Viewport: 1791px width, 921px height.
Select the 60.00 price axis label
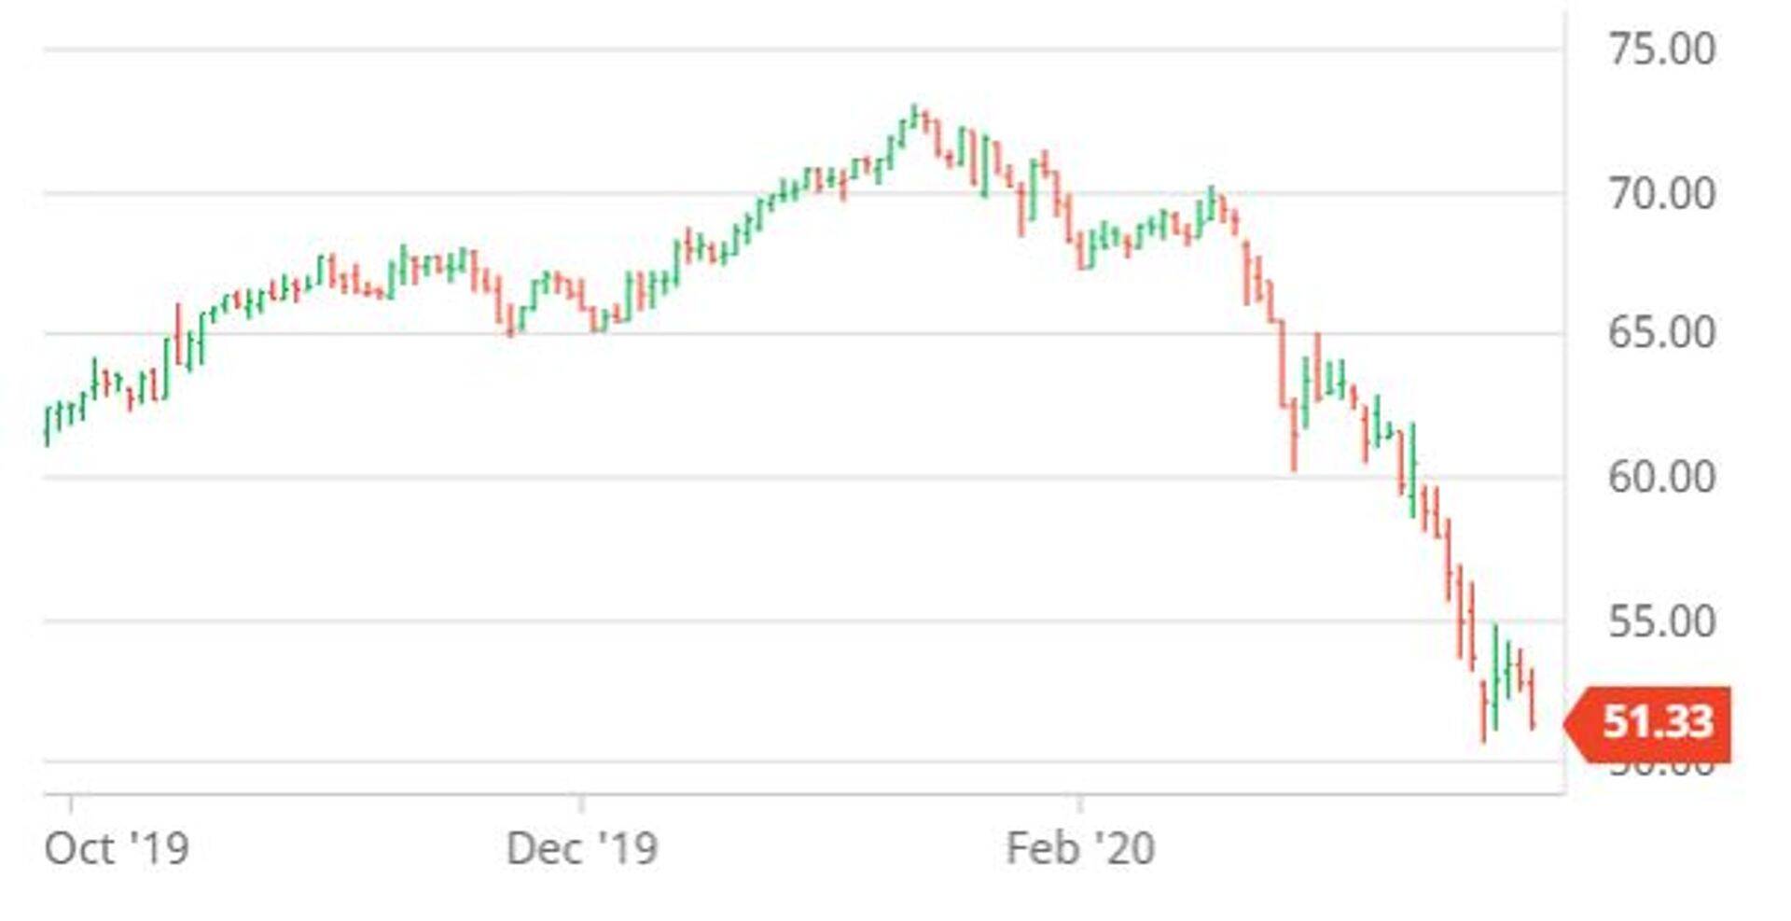[1661, 477]
